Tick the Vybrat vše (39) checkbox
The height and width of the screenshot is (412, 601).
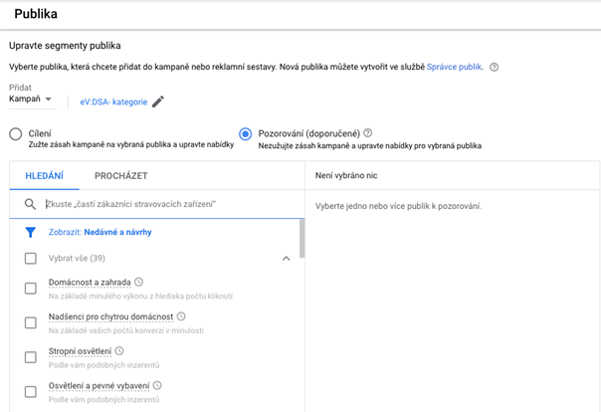31,259
